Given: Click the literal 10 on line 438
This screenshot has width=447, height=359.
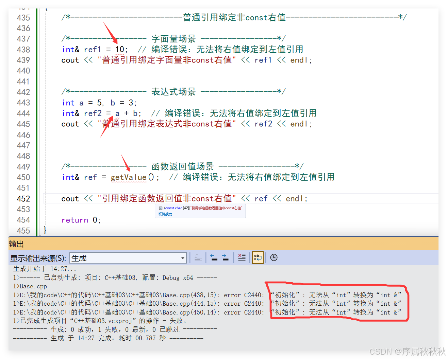Looking at the screenshot, I should click(120, 50).
